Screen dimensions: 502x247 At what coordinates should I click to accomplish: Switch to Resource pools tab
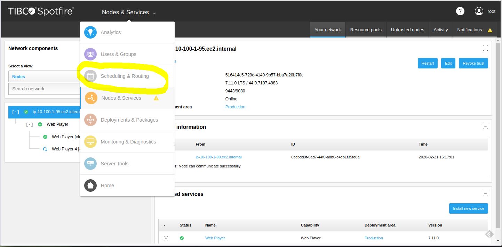coord(366,30)
